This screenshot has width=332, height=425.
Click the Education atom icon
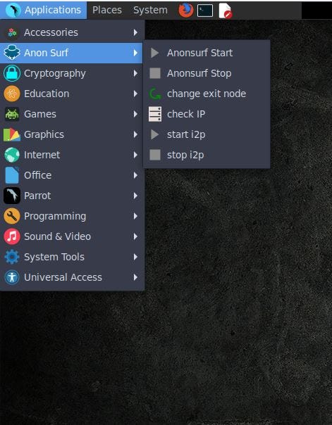tap(12, 94)
